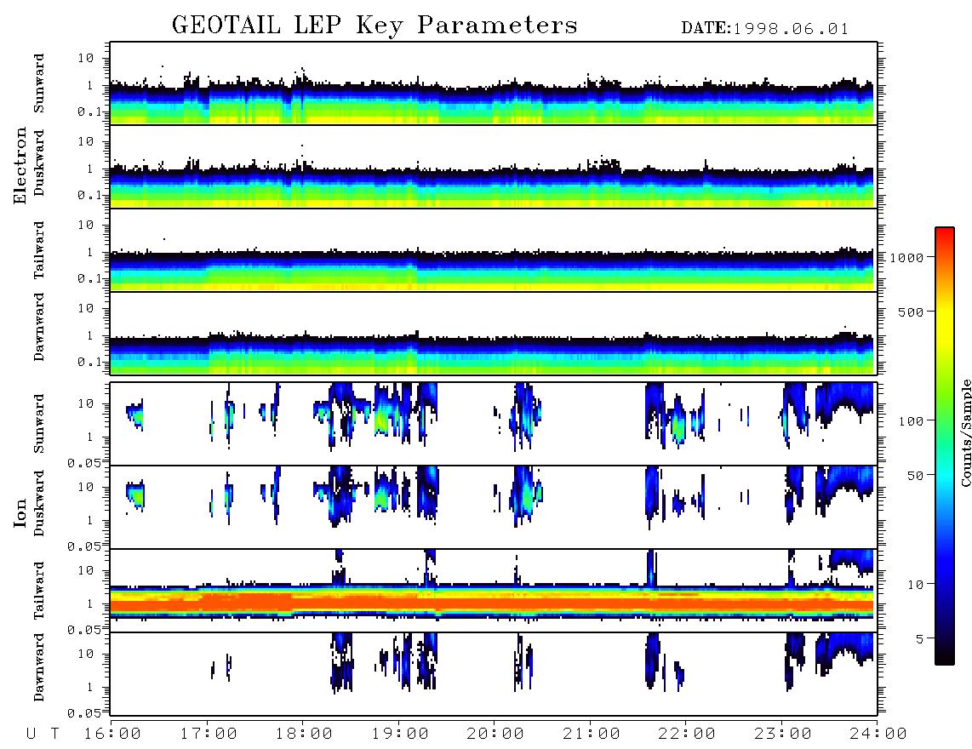Select the 16:00 time tick label
This screenshot has height=749, width=972.
click(x=113, y=734)
